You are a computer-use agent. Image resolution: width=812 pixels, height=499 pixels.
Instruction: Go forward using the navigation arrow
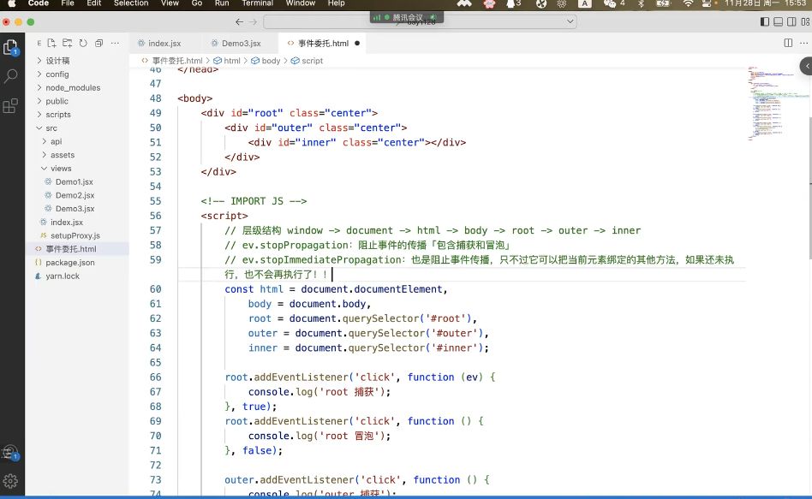point(254,21)
